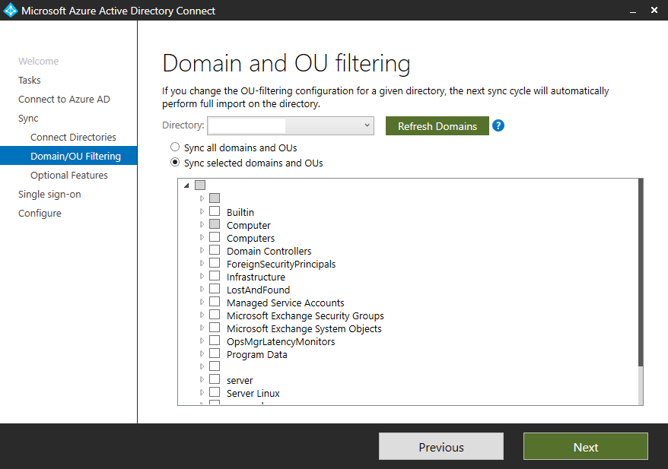Check the Infrastructure checkbox

215,276
